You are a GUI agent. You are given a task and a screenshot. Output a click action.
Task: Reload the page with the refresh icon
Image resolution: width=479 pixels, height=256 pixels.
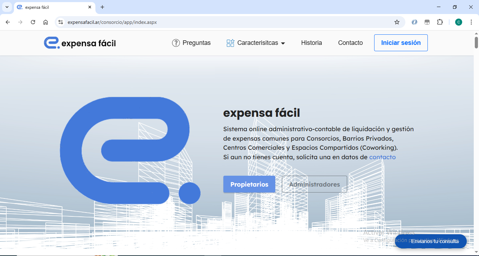click(x=33, y=22)
